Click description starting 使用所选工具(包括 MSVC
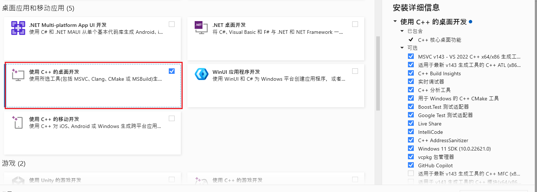The height and width of the screenshot is (192, 537). click(x=96, y=79)
